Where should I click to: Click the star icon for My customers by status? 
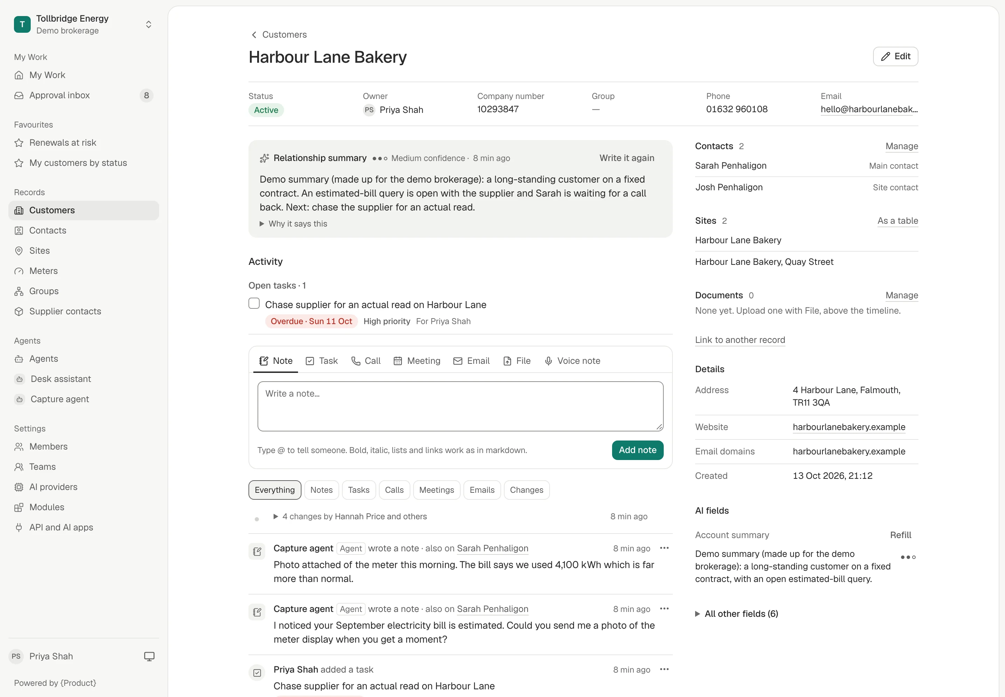[19, 163]
